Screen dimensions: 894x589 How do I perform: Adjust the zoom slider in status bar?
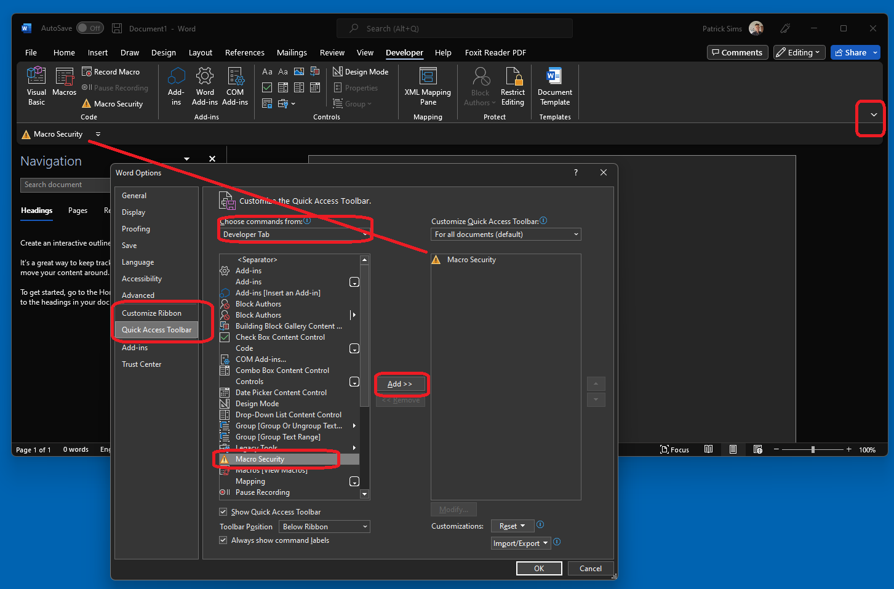(x=813, y=450)
